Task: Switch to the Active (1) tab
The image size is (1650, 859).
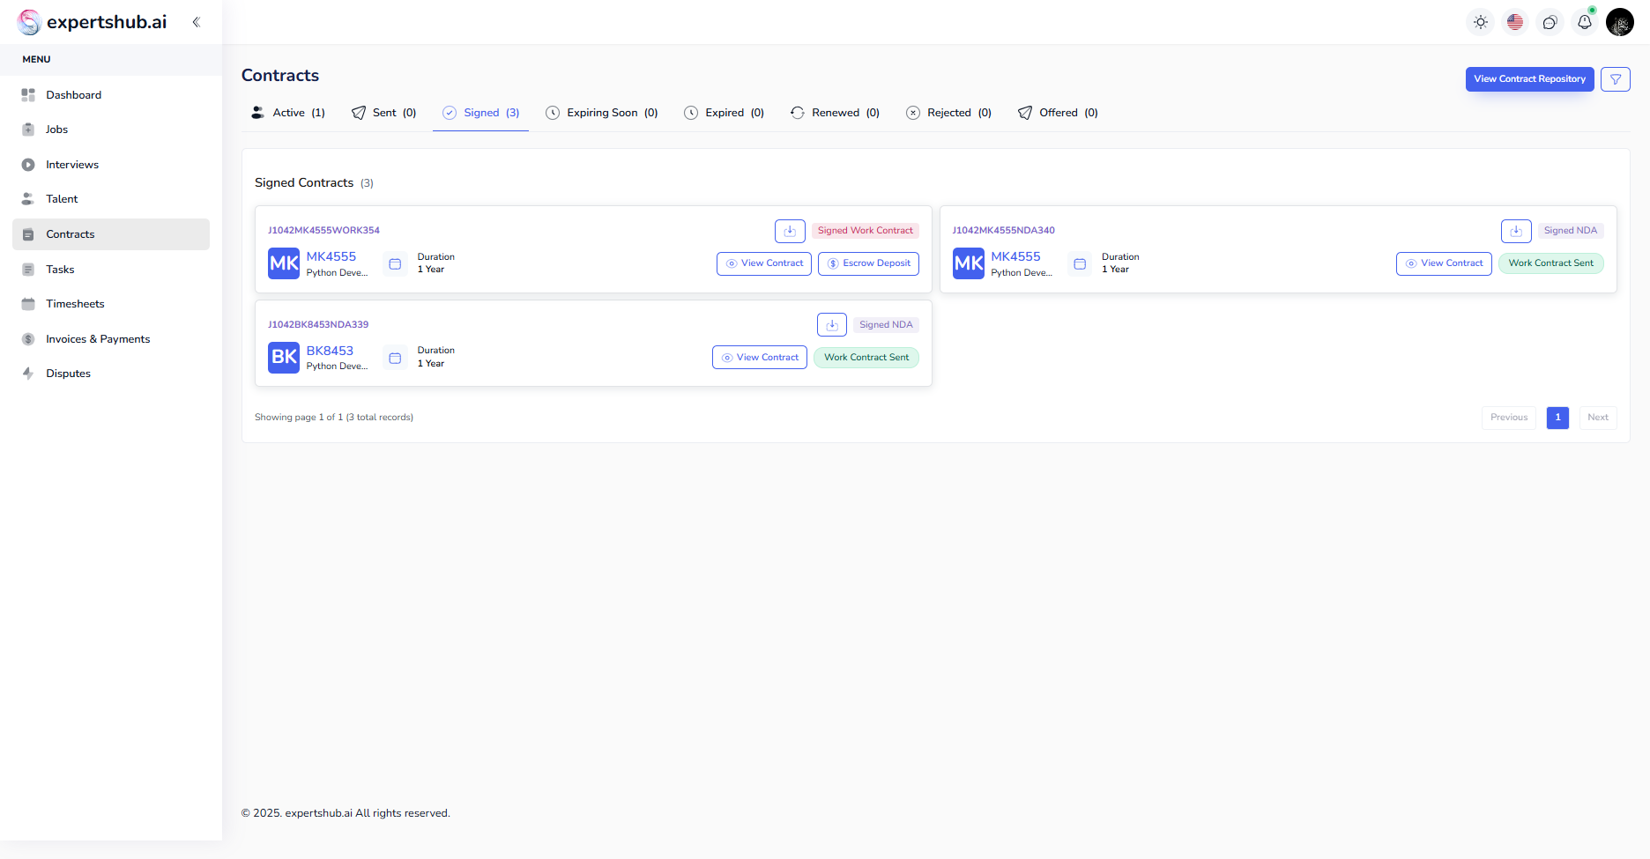Action: point(288,113)
